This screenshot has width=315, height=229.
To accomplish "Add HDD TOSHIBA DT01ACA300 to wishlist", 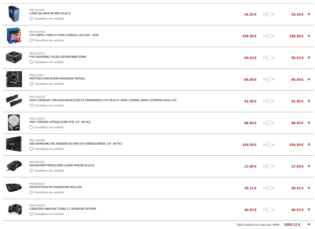I will click(47, 127).
